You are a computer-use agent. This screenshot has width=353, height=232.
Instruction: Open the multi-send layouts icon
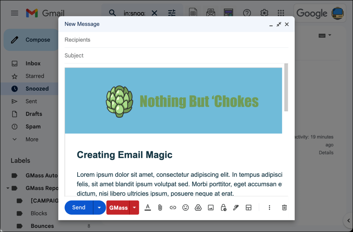(249, 207)
